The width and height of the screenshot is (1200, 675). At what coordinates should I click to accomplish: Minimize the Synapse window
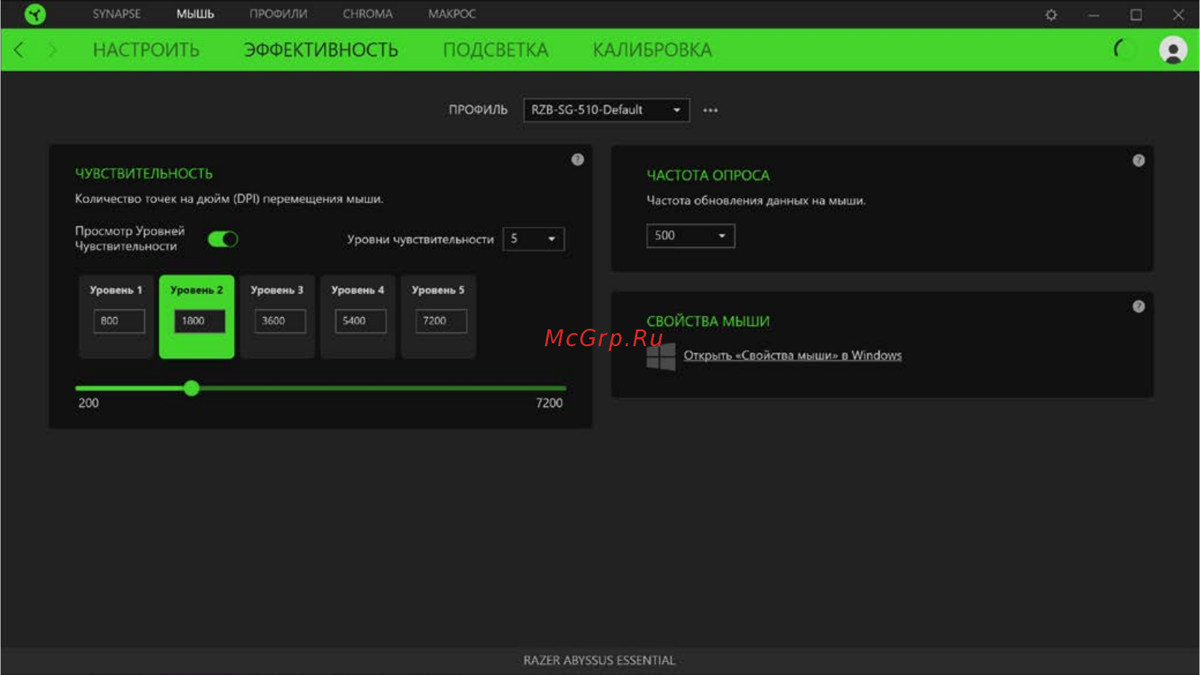tap(1094, 14)
